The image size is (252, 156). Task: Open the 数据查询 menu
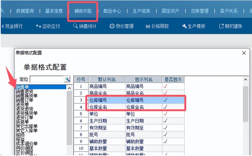click(x=25, y=11)
